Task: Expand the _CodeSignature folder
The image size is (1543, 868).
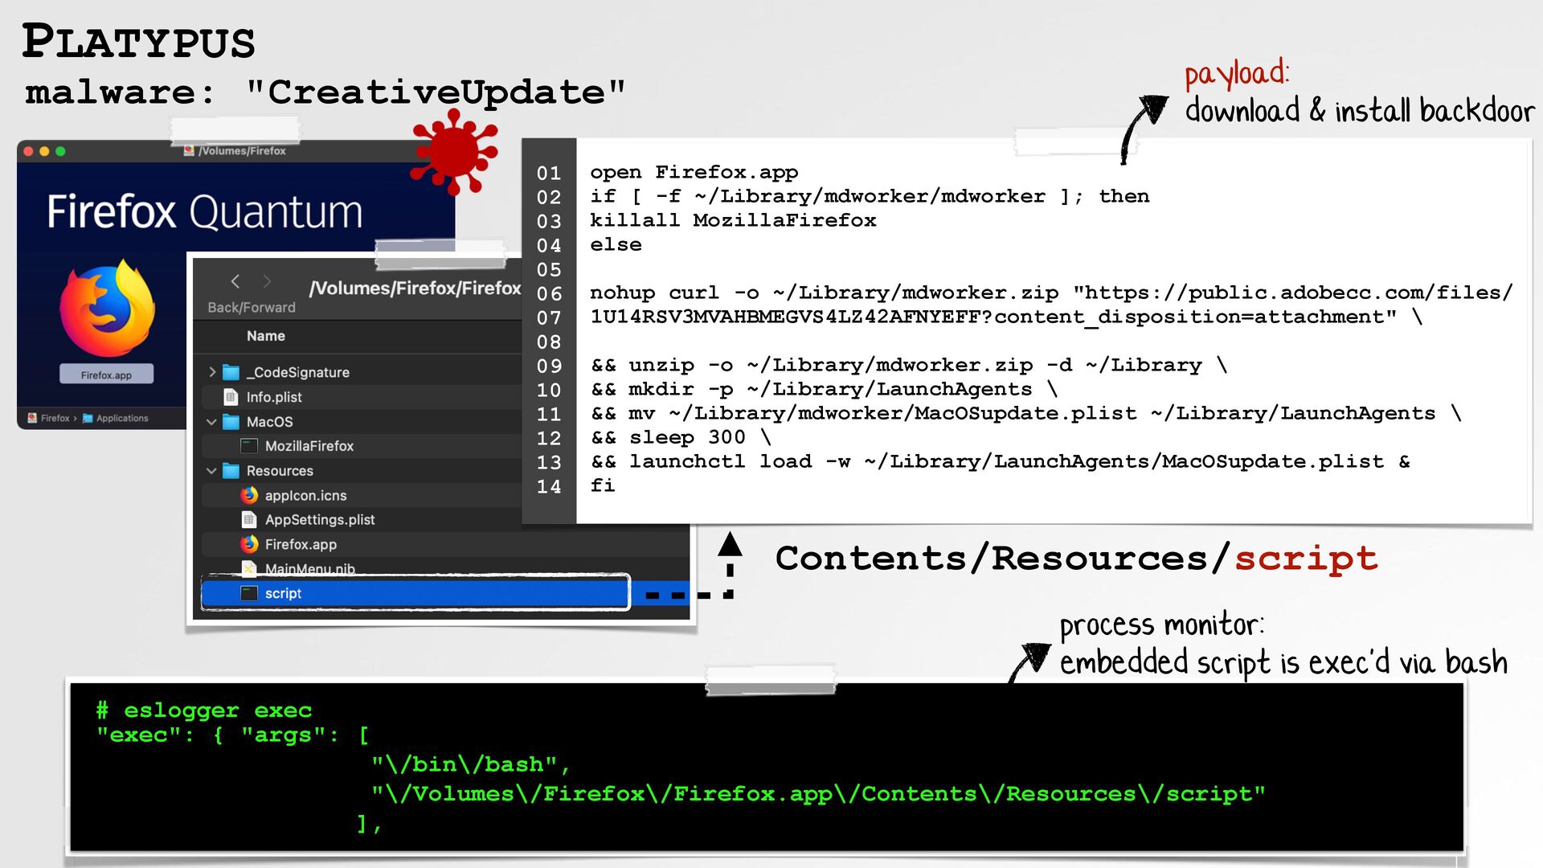Action: coord(212,372)
